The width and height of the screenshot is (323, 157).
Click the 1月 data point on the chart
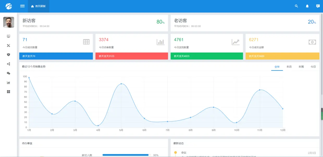click(x=29, y=78)
